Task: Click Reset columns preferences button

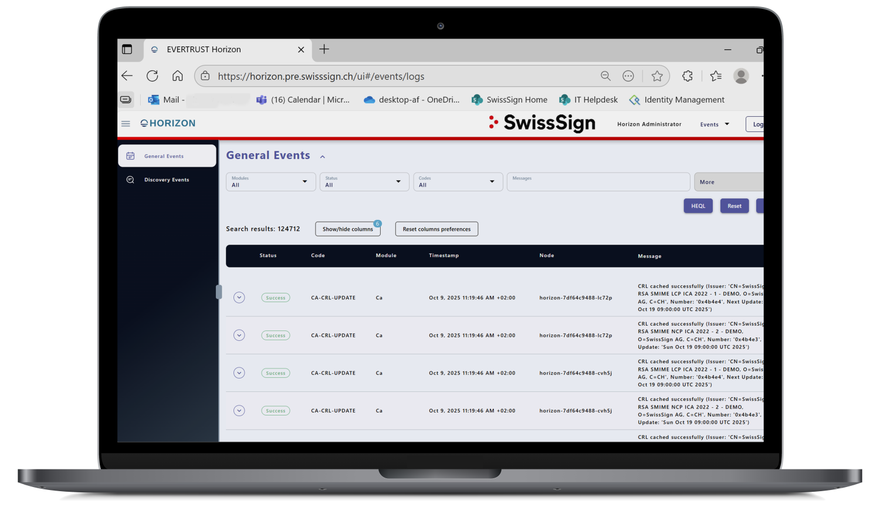Action: pos(436,229)
